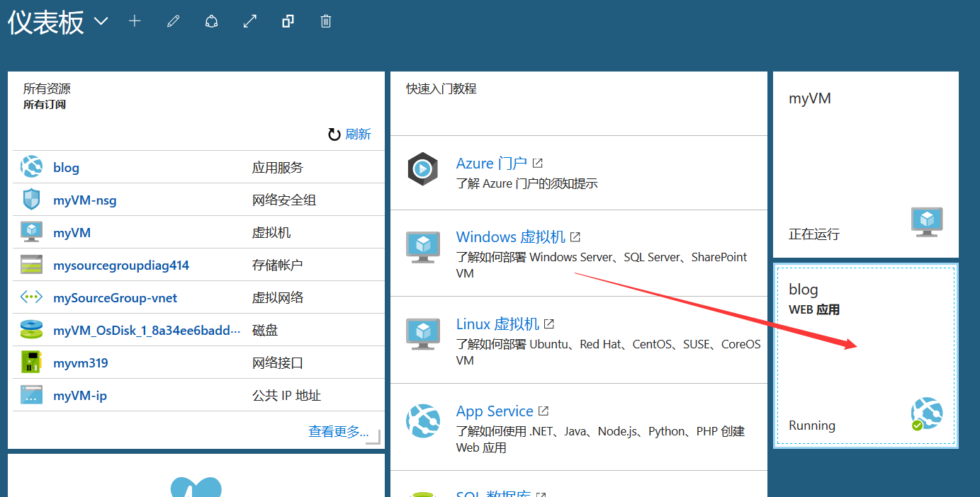
Task: Click the circular refresh arrow icon
Action: [334, 135]
